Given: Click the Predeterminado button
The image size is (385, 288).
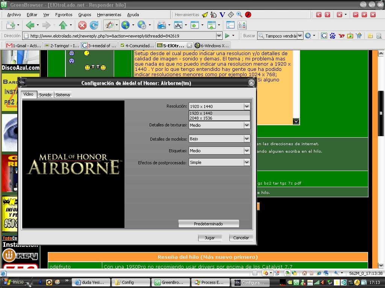Looking at the screenshot, I should 208,224.
